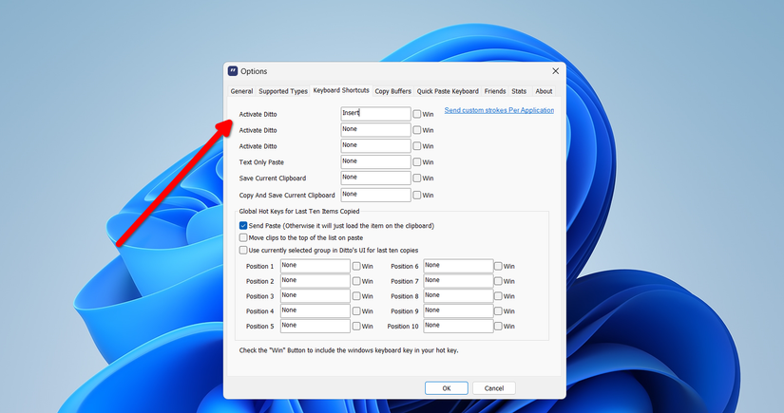Focus the Text Only Paste hotkey field
The image size is (784, 413).
(375, 161)
